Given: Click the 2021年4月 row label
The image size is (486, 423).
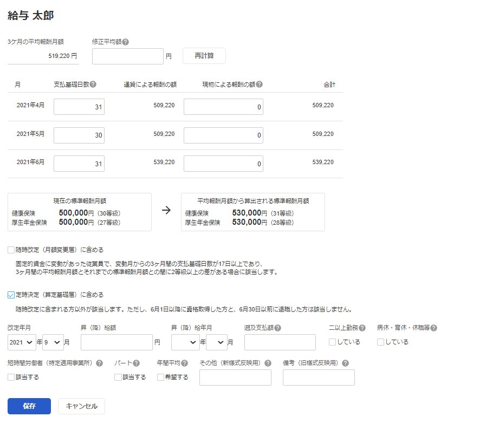Looking at the screenshot, I should point(30,106).
